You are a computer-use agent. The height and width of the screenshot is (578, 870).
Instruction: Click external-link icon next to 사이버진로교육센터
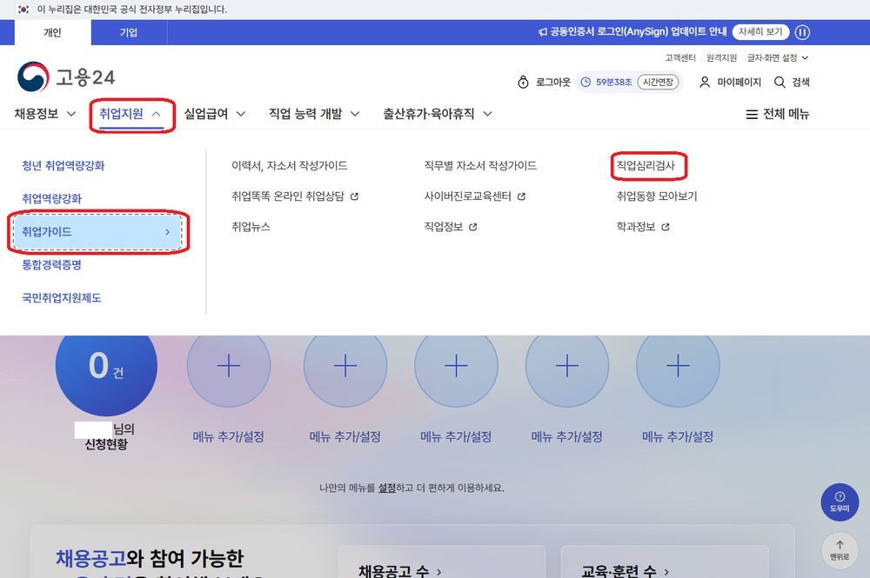(521, 196)
